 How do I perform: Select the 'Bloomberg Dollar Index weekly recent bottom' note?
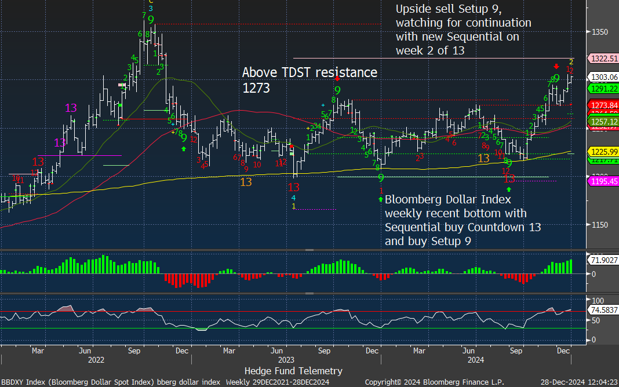pyautogui.click(x=463, y=220)
